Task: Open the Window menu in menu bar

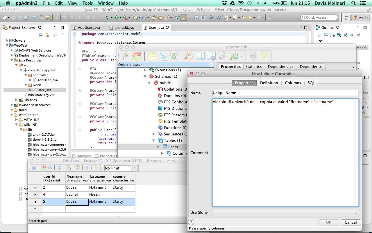Action: (x=106, y=3)
